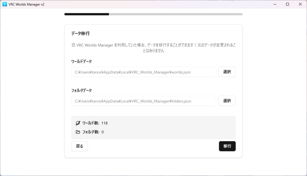Close the VRC Worlds Manager window
Image resolution: width=307 pixels, height=176 pixels.
pos(300,4)
